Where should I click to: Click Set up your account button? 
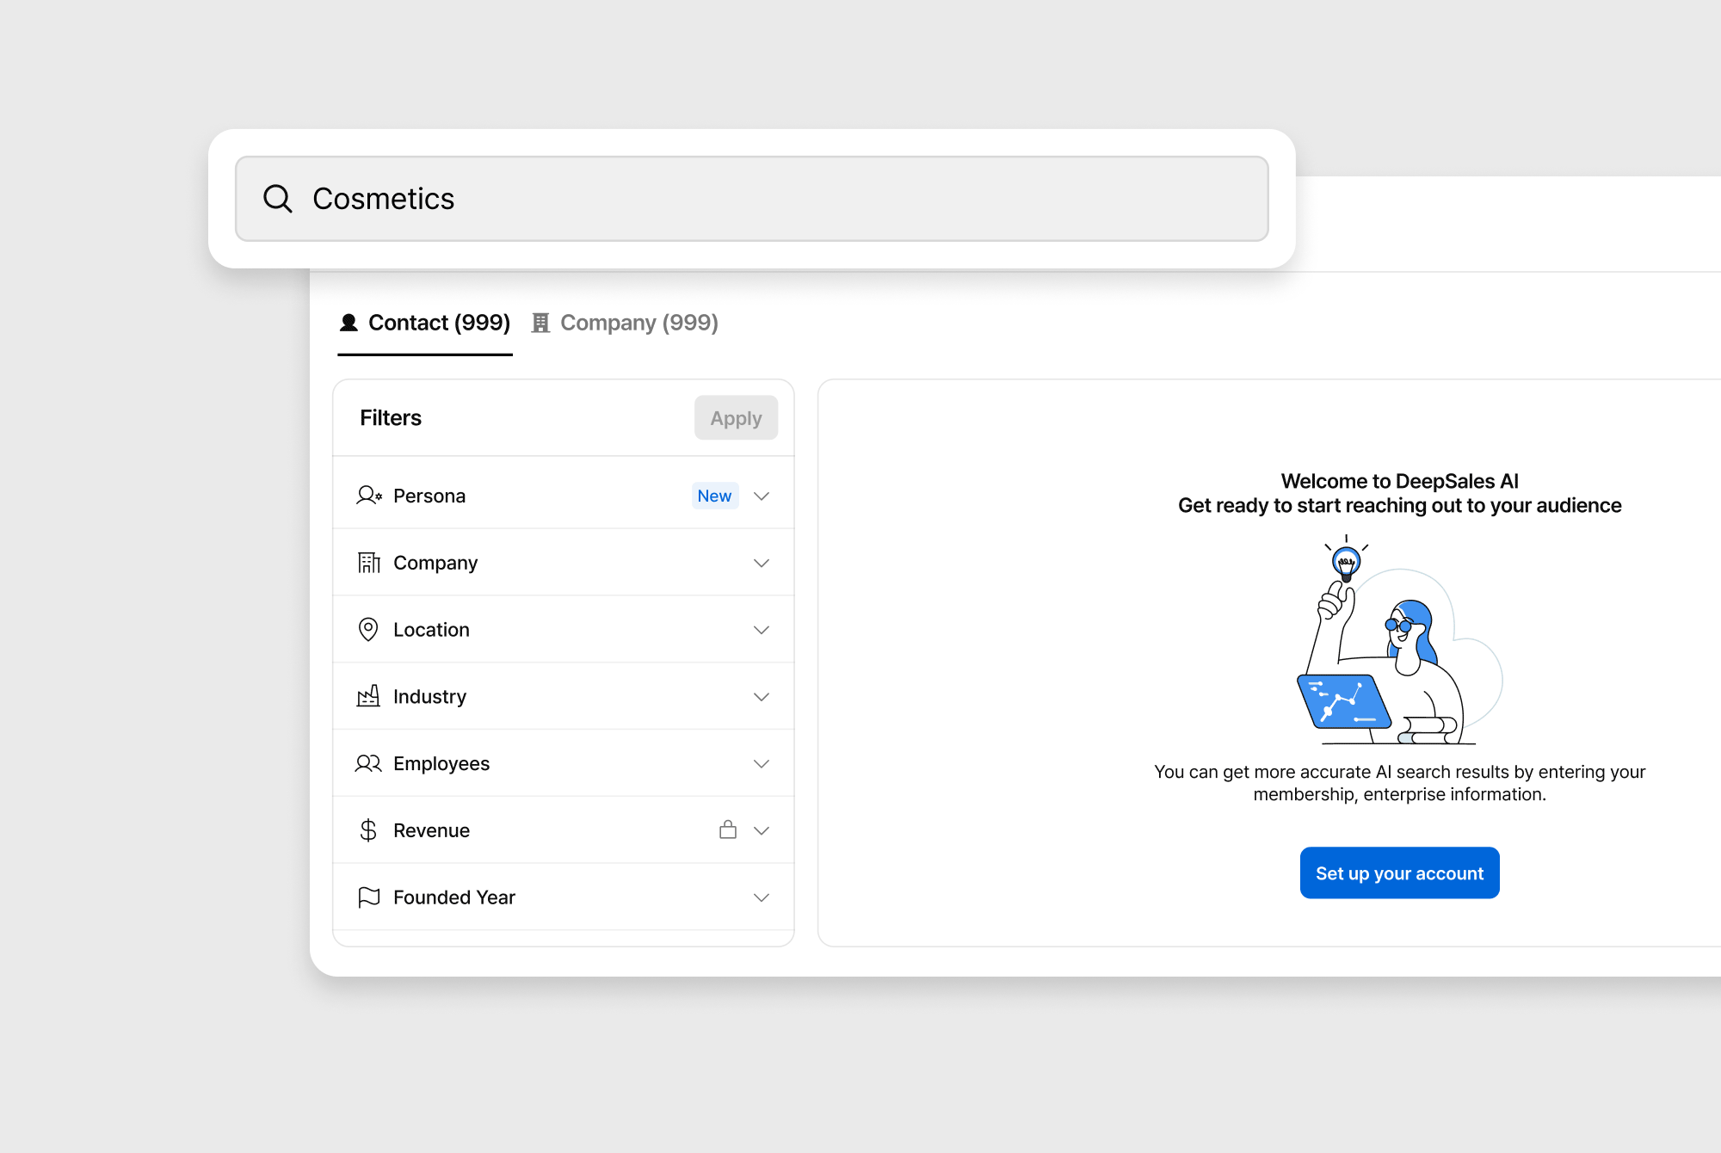pos(1399,872)
